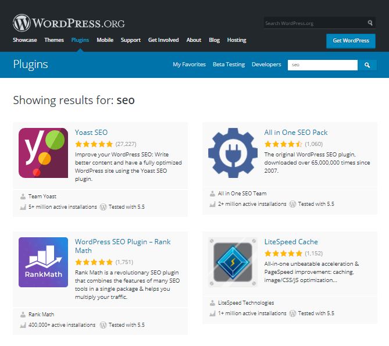Click the Get WordPress button
389x346 pixels.
[351, 41]
